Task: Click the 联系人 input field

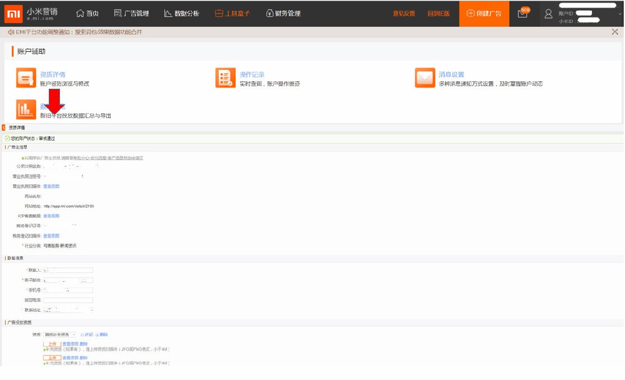Action: click(x=67, y=271)
